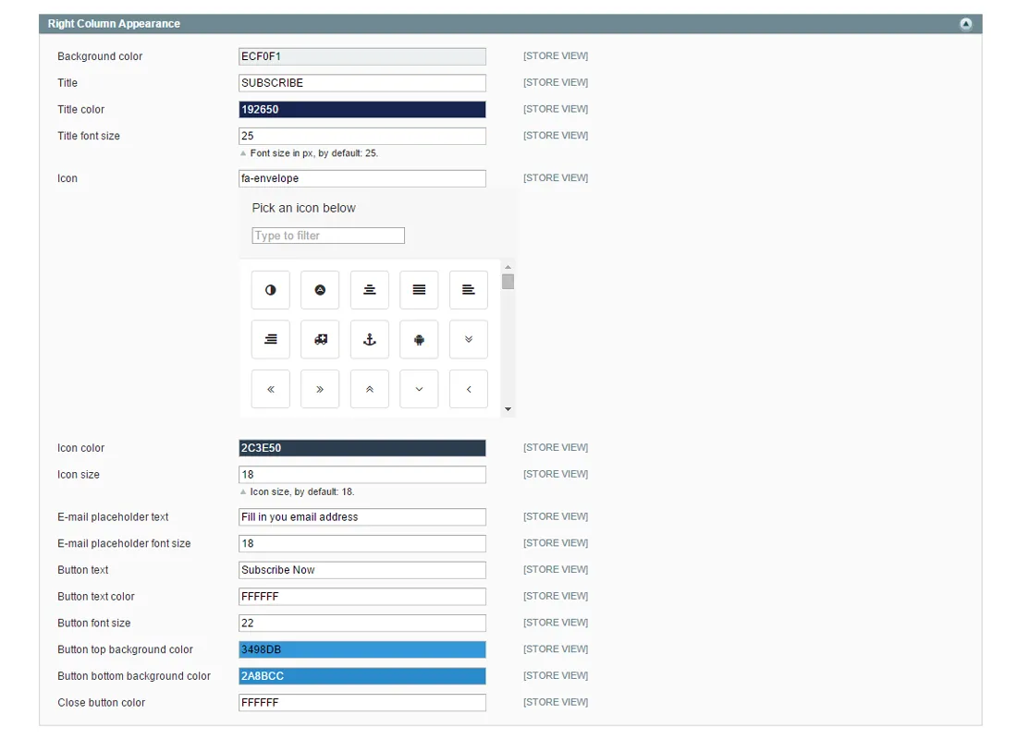Click the icon list scrollbar up arrow

pyautogui.click(x=508, y=267)
